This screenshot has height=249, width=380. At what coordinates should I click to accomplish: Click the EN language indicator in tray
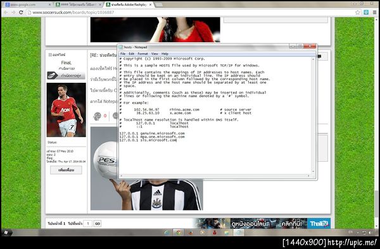click(350, 232)
